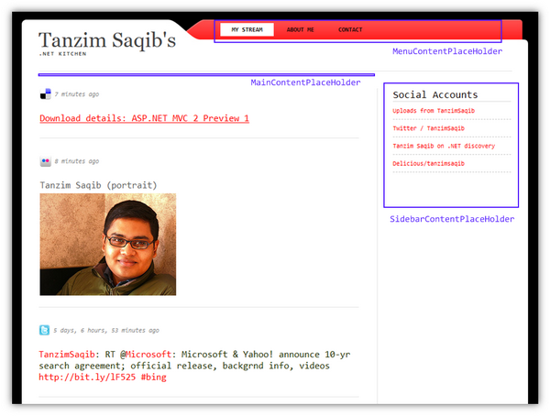Screen dimensions: 550x416
Task: Click the 'Tanzim Saqib (portrait)' caption
Action: tap(98, 185)
